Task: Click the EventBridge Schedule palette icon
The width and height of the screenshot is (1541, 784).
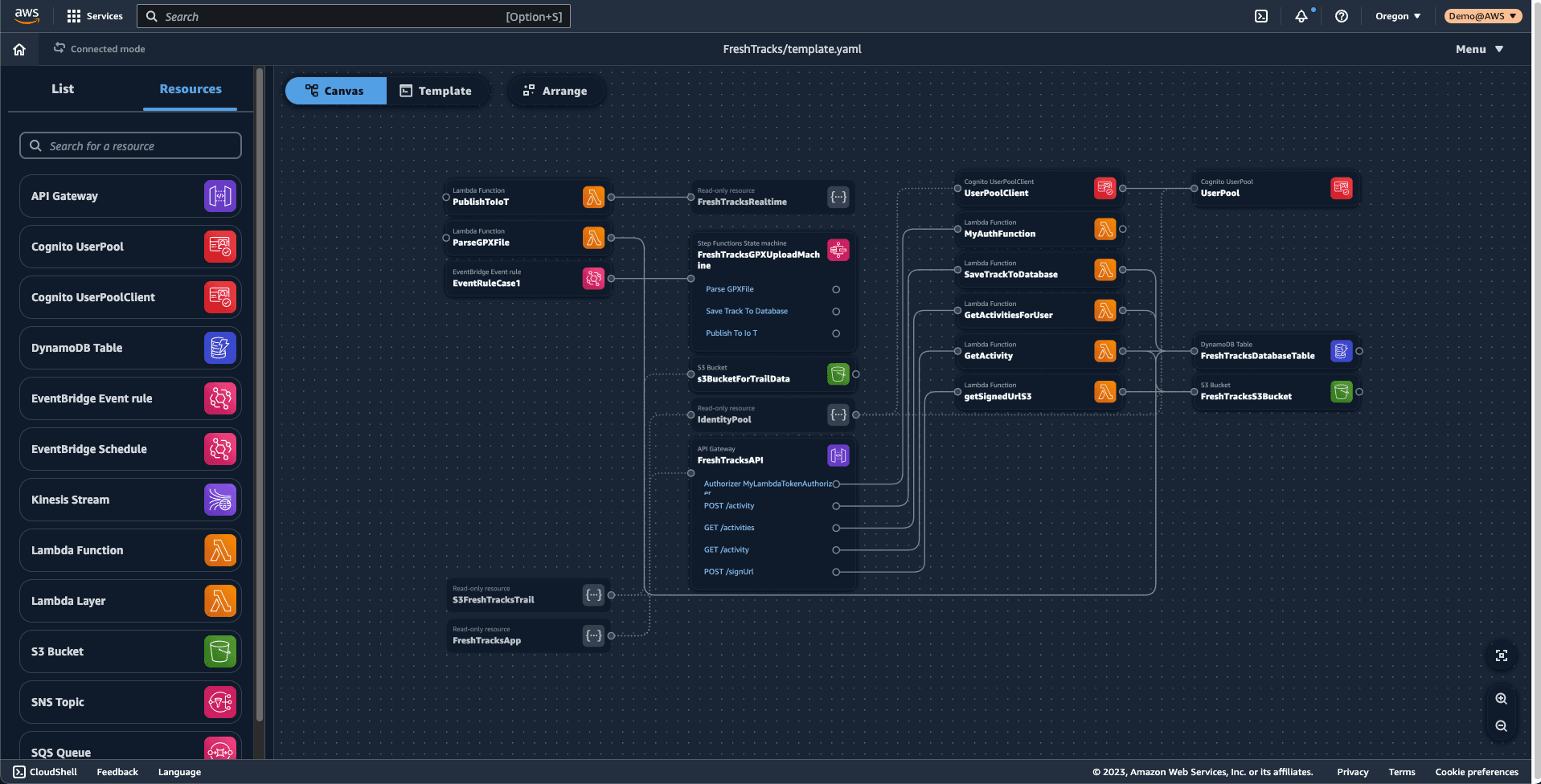Action: (x=219, y=449)
